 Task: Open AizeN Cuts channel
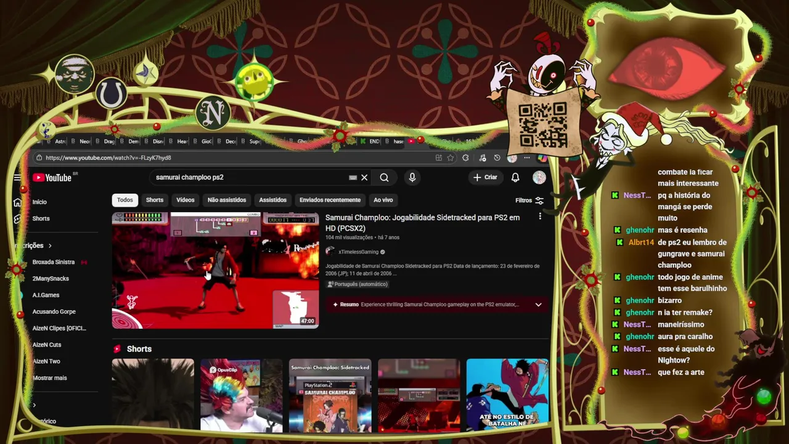[47, 345]
